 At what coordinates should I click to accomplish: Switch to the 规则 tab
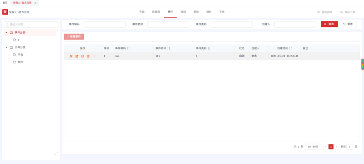click(x=183, y=12)
